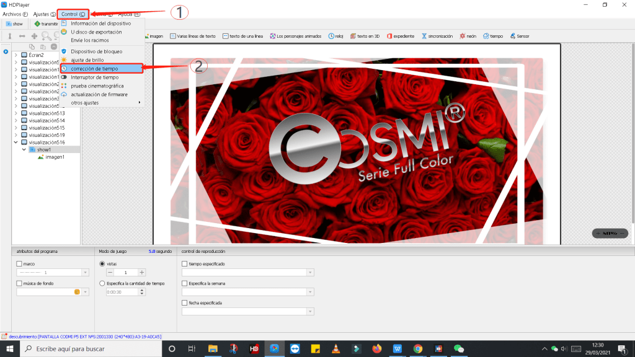The height and width of the screenshot is (357, 635).
Task: Open VLC from the taskbar
Action: (x=335, y=348)
